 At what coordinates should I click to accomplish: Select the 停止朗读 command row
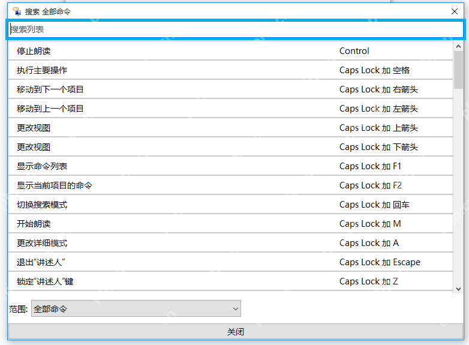(230, 51)
